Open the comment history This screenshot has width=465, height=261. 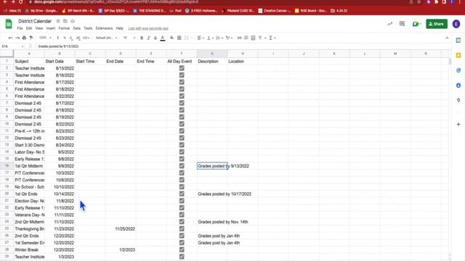point(402,24)
